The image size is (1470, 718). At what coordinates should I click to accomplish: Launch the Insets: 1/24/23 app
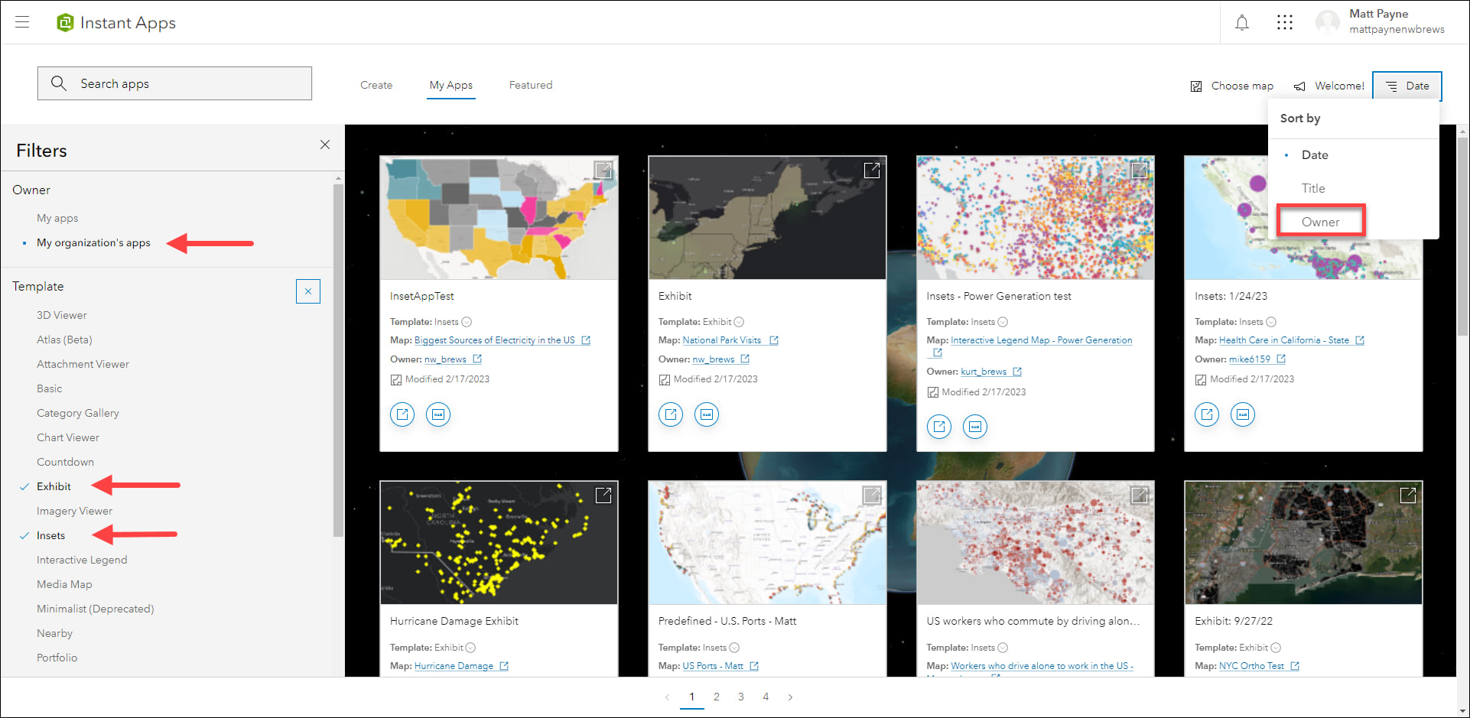pos(1207,414)
